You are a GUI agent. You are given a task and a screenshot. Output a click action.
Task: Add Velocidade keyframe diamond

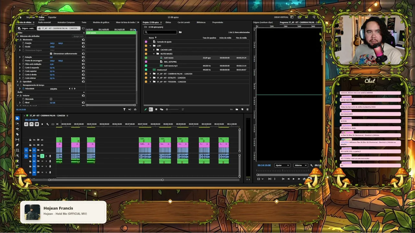coord(72,89)
